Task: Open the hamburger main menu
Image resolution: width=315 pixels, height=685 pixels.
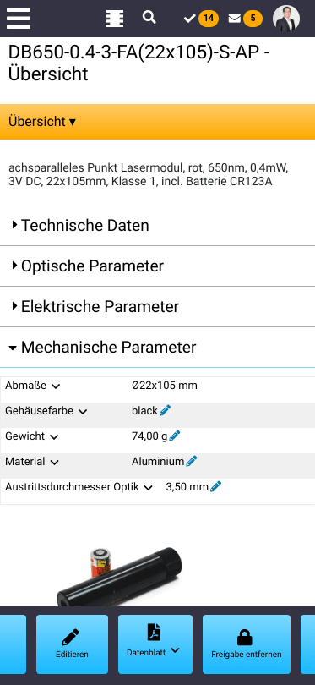Action: pyautogui.click(x=19, y=19)
